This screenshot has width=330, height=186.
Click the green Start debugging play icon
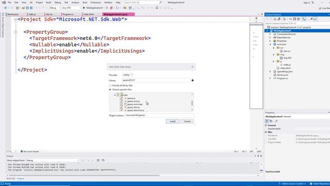(x=84, y=8)
